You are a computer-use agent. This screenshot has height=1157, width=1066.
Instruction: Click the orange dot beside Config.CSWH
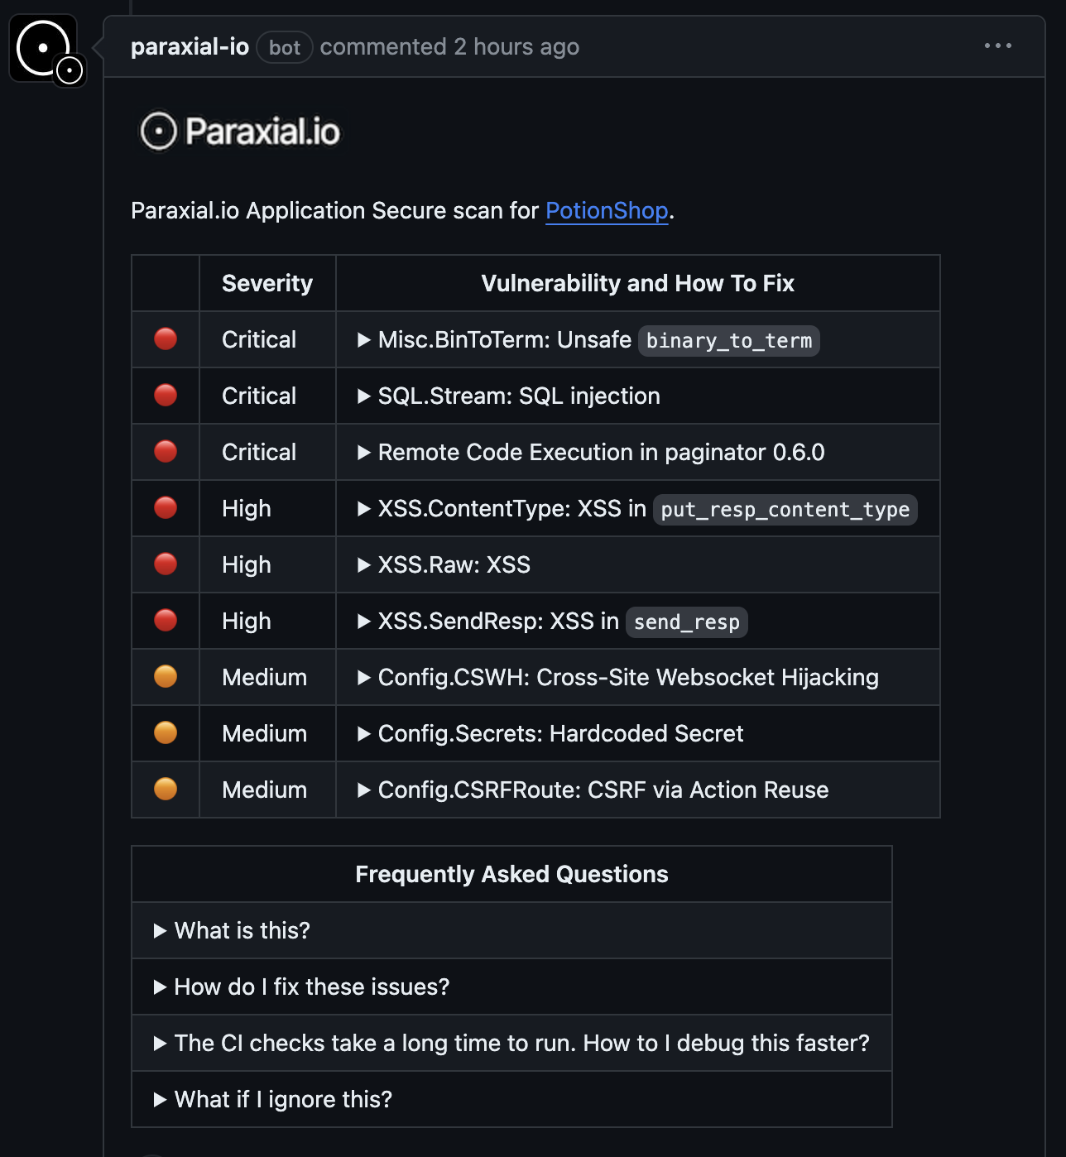click(166, 677)
